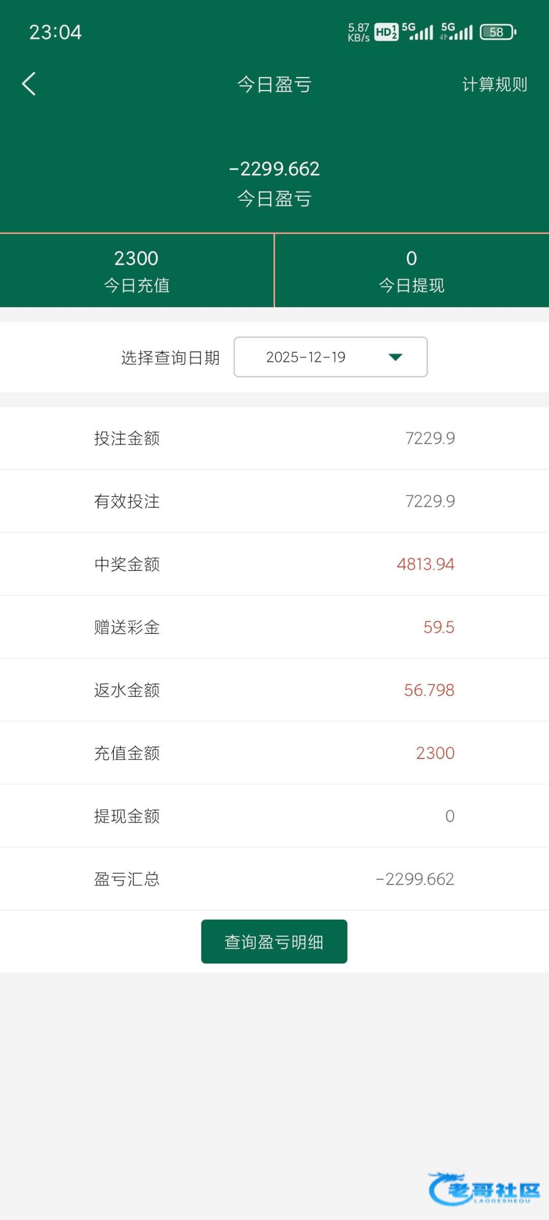This screenshot has width=549, height=1220.
Task: Tap the first 5G signal icon
Action: (x=417, y=32)
